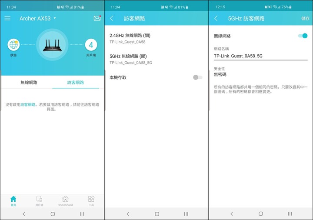This screenshot has width=313, height=220.
Task: Toggle the 無線網路 switch off
Action: click(303, 36)
